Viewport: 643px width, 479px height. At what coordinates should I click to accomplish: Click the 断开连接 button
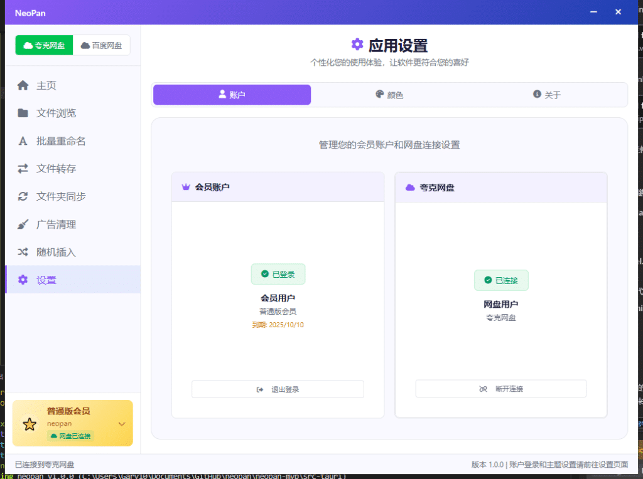pos(500,389)
